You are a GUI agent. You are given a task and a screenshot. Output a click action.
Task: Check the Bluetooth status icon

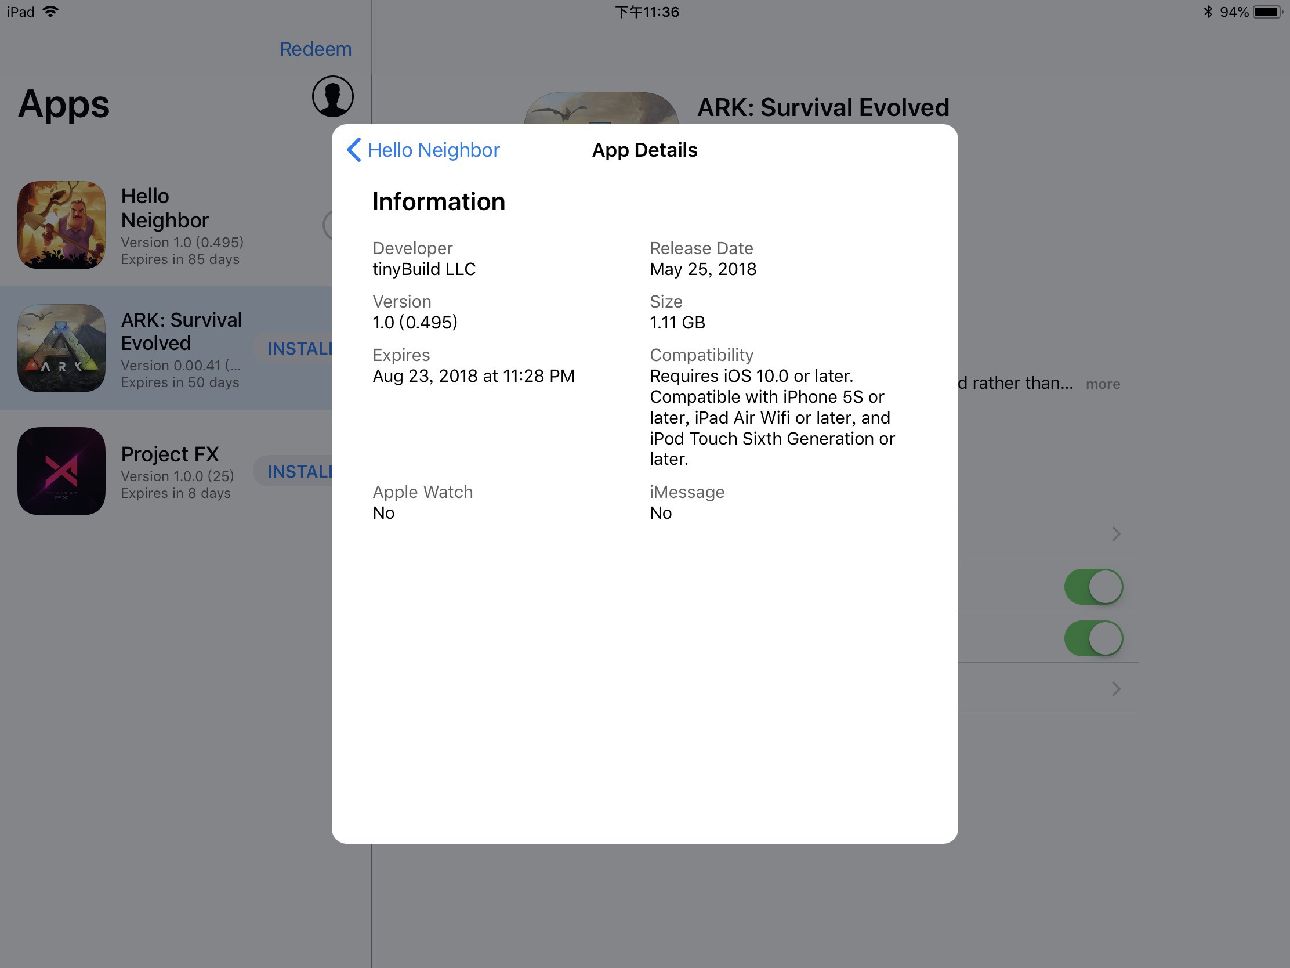1208,12
